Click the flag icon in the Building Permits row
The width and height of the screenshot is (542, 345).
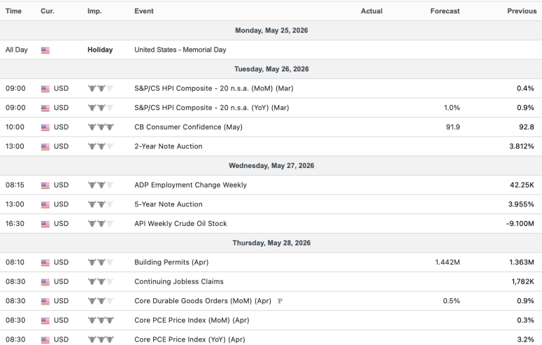pos(45,262)
